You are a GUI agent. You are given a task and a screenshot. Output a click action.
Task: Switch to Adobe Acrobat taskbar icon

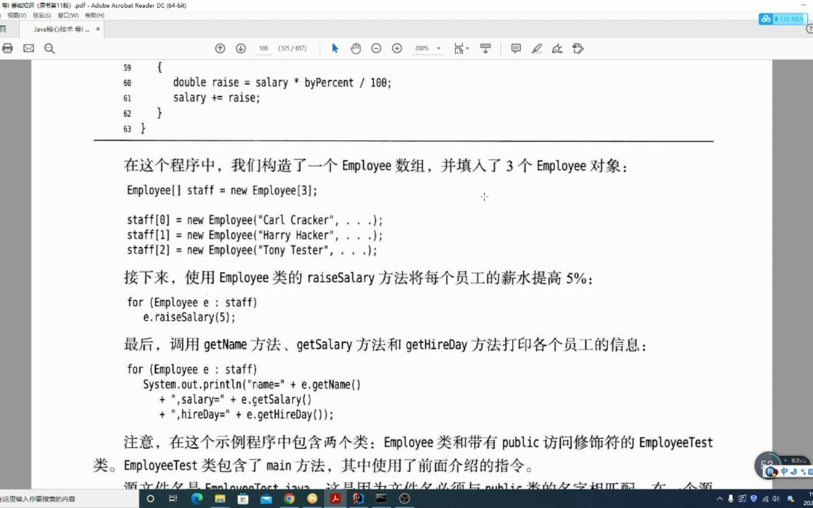[335, 499]
